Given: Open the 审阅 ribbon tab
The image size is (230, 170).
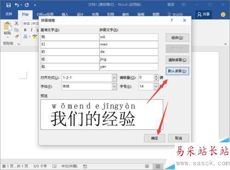Looking at the screenshot, I should (x=141, y=15).
